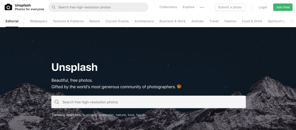
Task: Click the green Join free button
Action: click(x=283, y=7)
